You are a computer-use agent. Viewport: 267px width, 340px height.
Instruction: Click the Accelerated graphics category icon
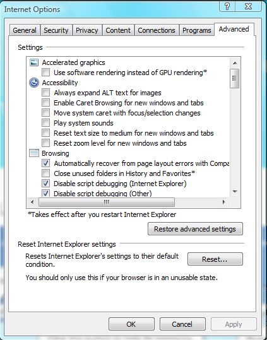34,62
